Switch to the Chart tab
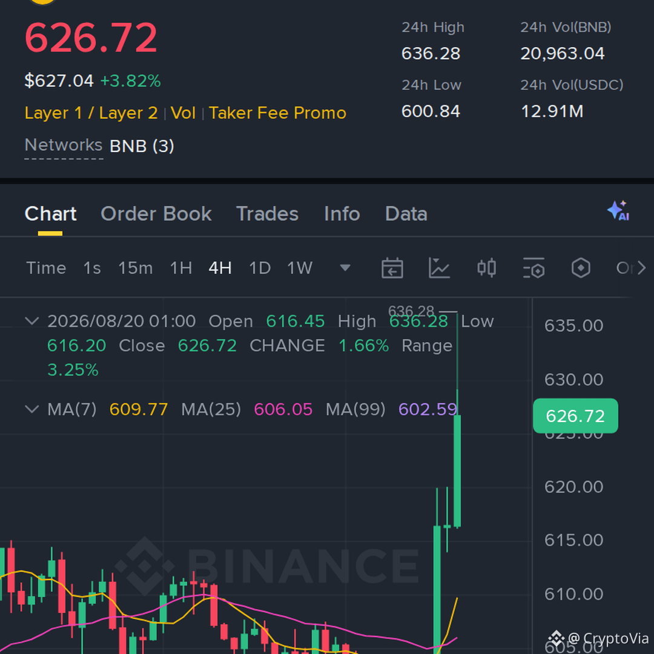 (x=50, y=214)
